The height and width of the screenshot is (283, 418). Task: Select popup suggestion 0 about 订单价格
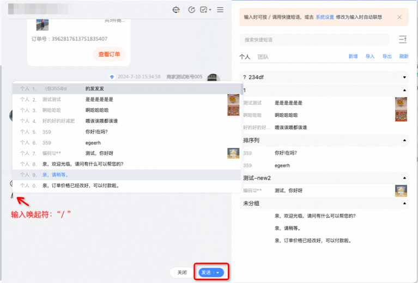126,186
